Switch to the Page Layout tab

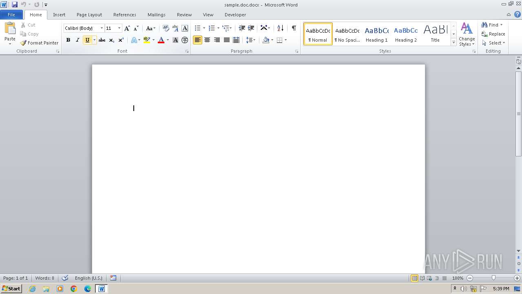click(x=89, y=14)
